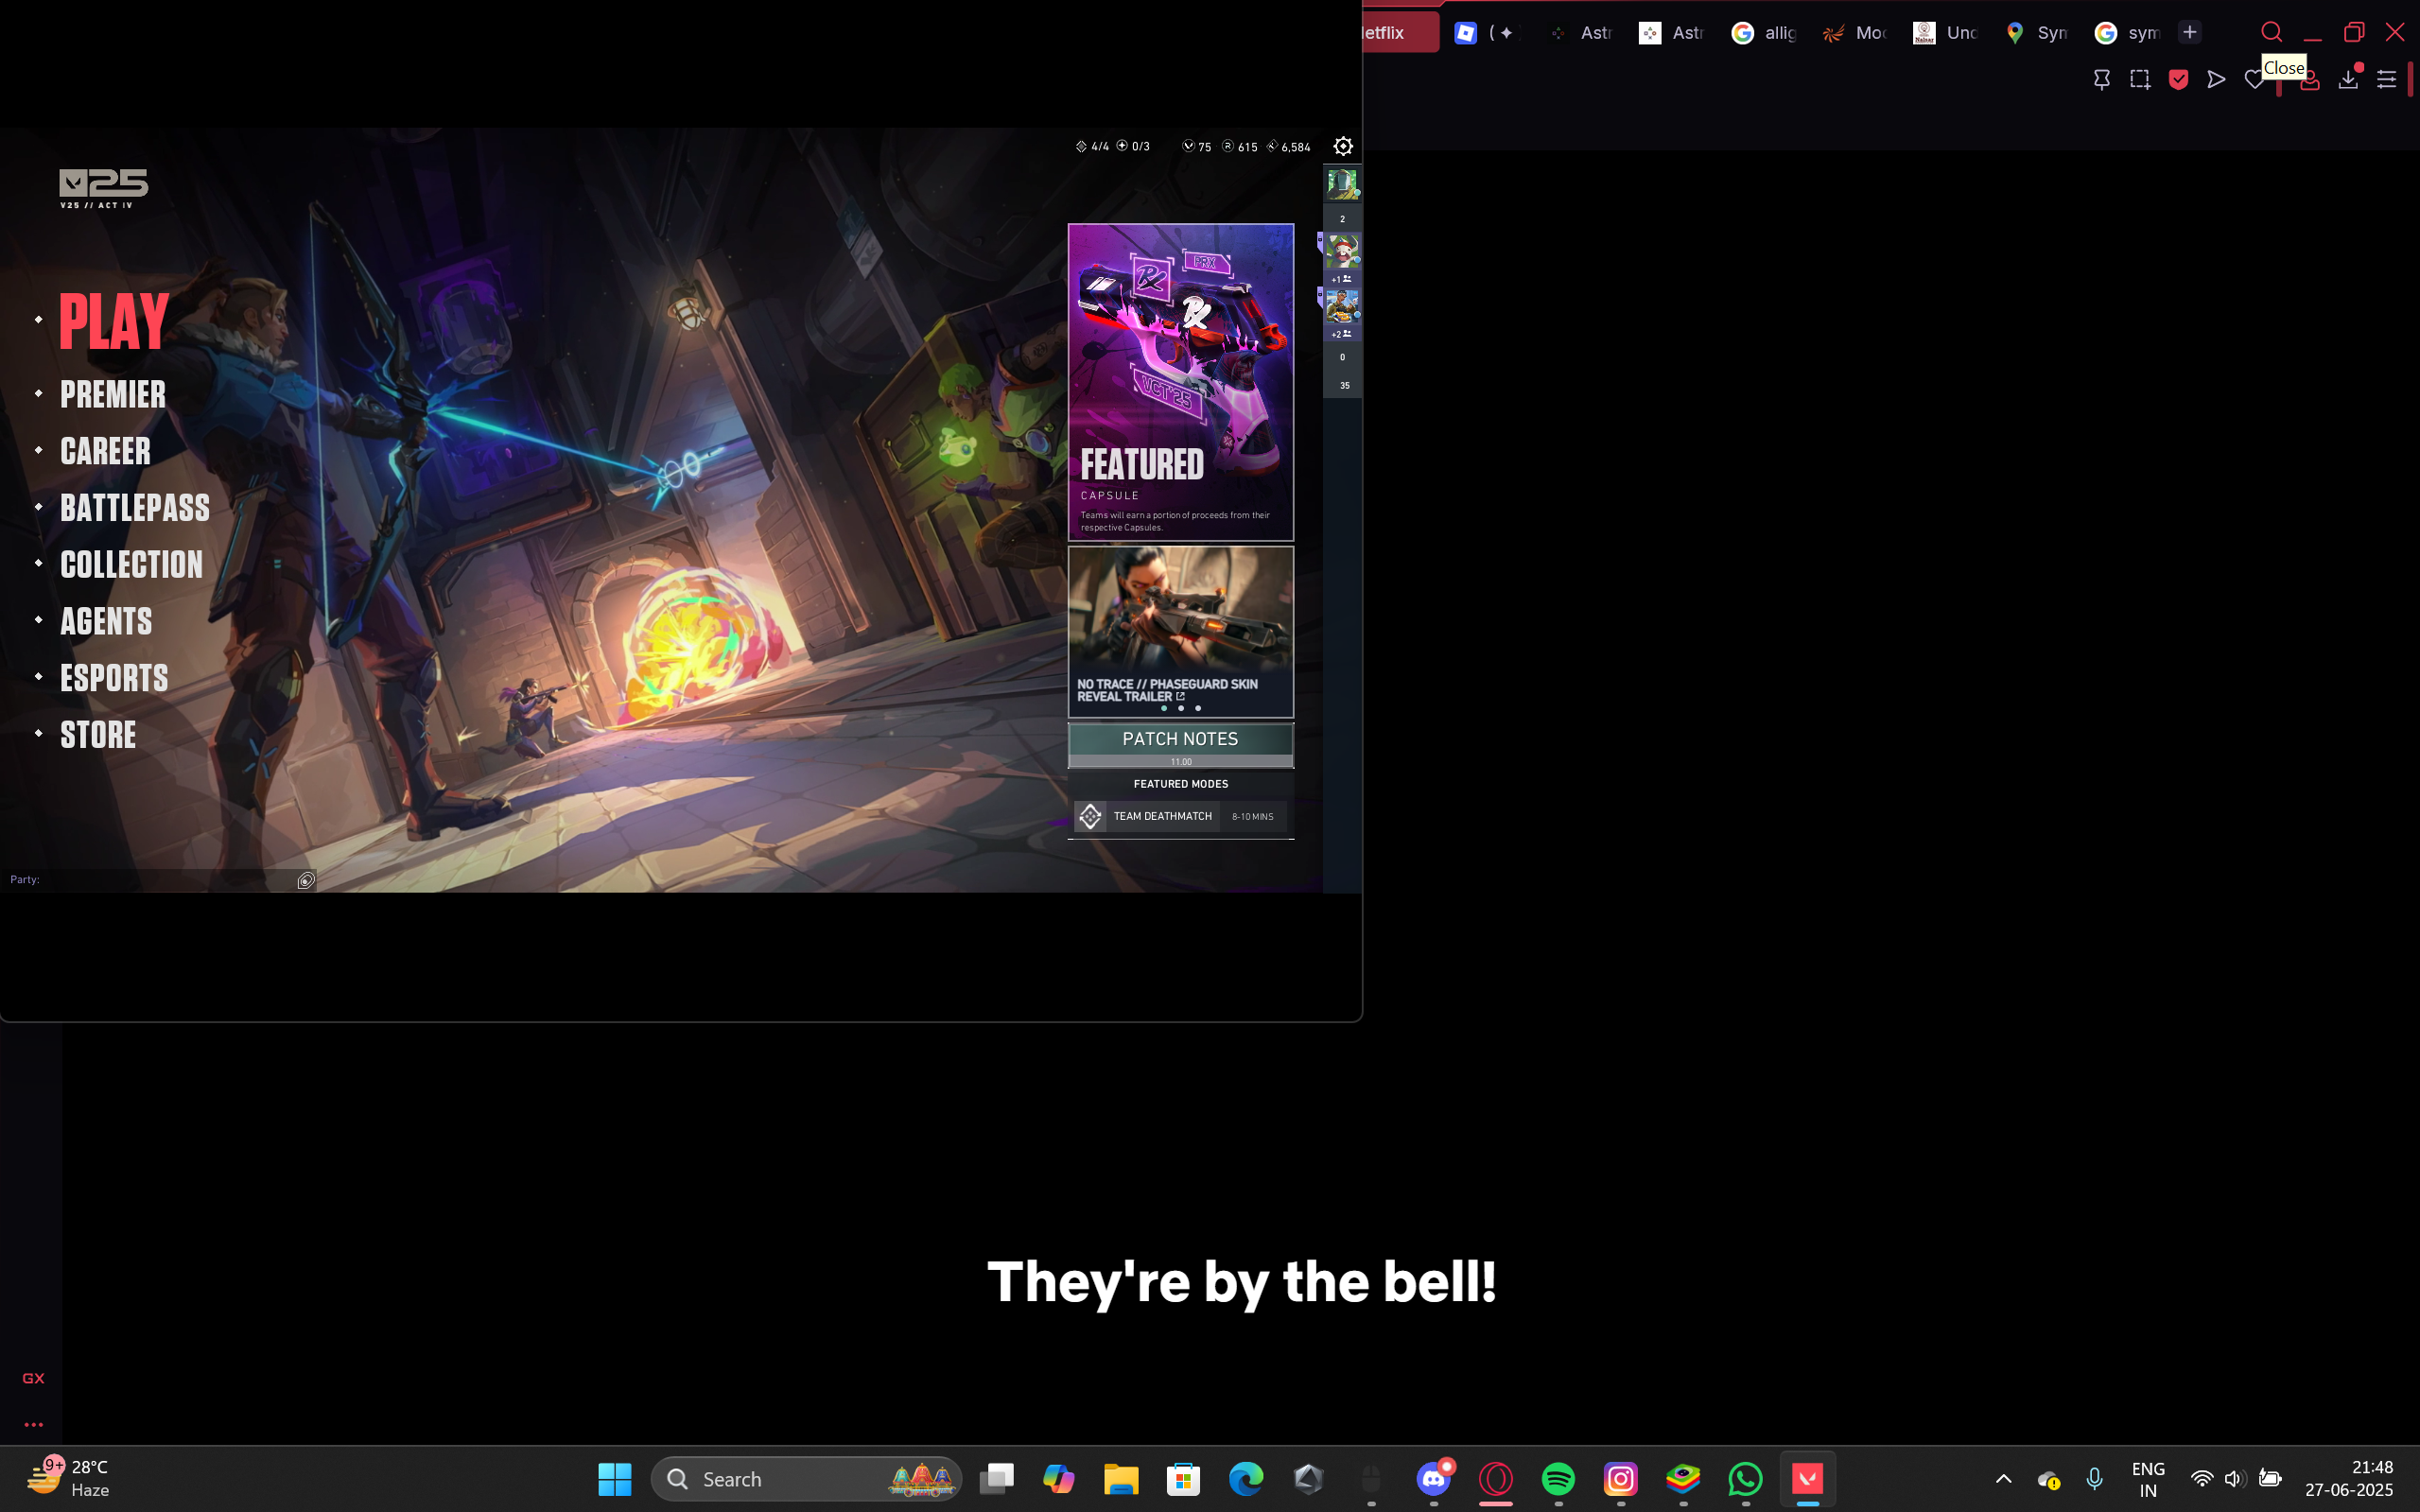2420x1512 pixels.
Task: Toggle the bookmark heart icon
Action: coord(2253,80)
